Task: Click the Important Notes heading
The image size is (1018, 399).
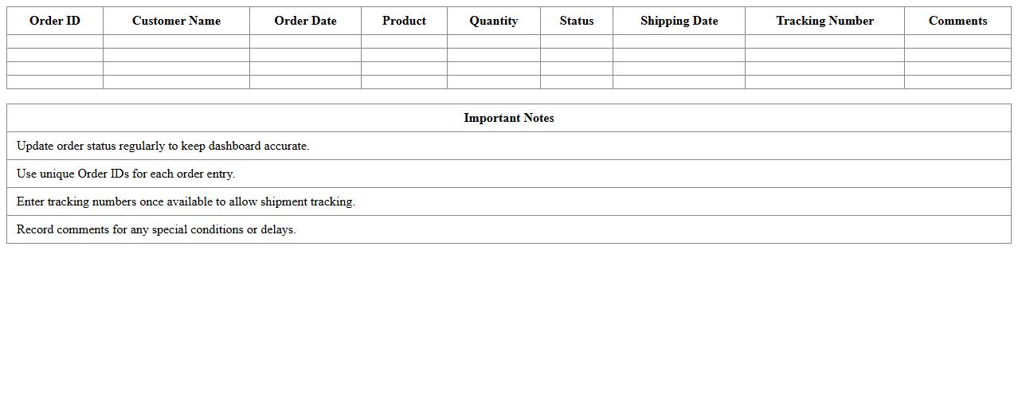Action: (509, 118)
